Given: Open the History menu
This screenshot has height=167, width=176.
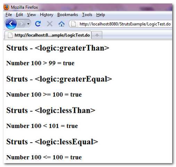Looking at the screenshot, I should point(47,15).
